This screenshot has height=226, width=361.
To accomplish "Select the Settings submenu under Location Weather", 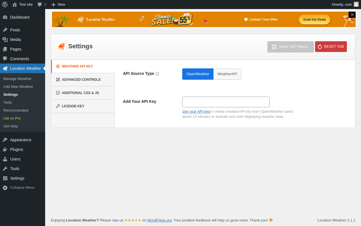I will coord(10,95).
